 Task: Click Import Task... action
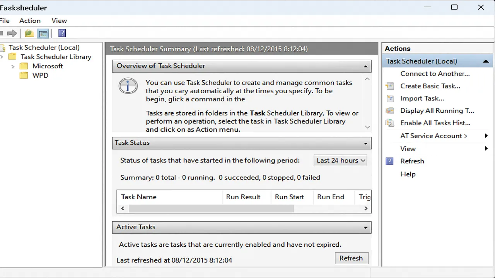pyautogui.click(x=422, y=98)
